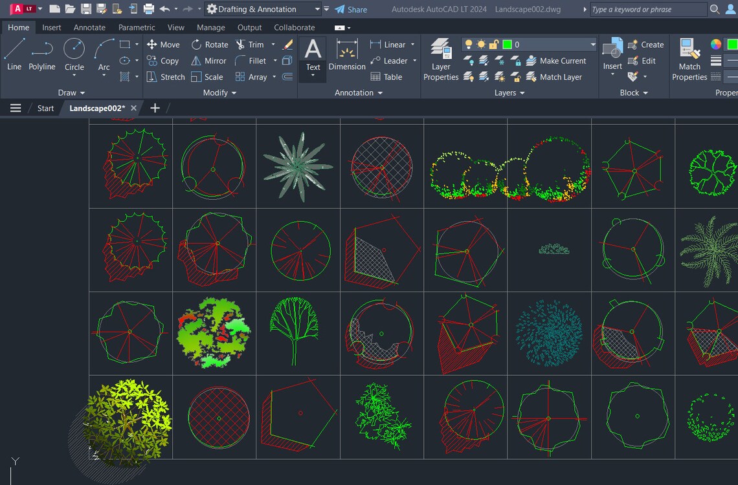Viewport: 738px width, 485px height.
Task: Toggle layer visibility with the lightbulb icon
Action: click(468, 44)
